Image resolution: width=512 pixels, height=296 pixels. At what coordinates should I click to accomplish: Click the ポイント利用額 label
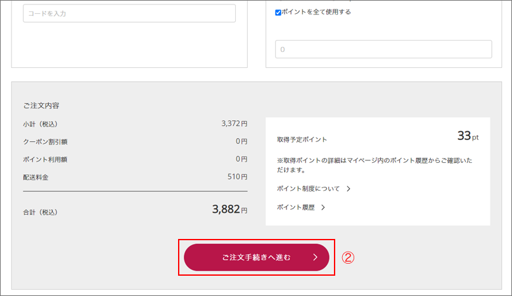tap(46, 159)
